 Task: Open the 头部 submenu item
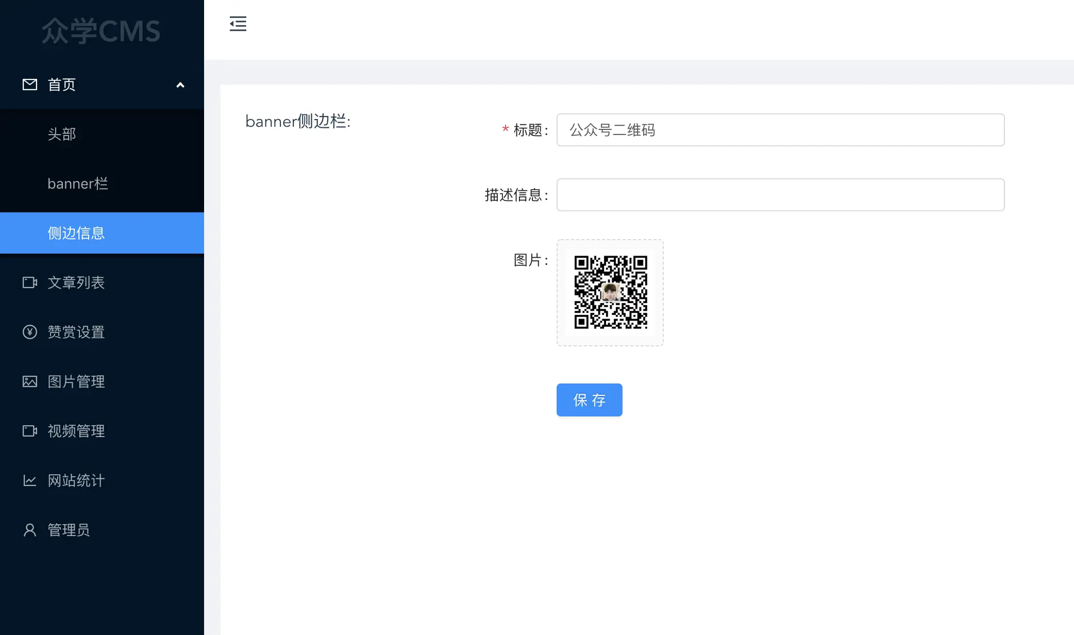click(x=102, y=134)
